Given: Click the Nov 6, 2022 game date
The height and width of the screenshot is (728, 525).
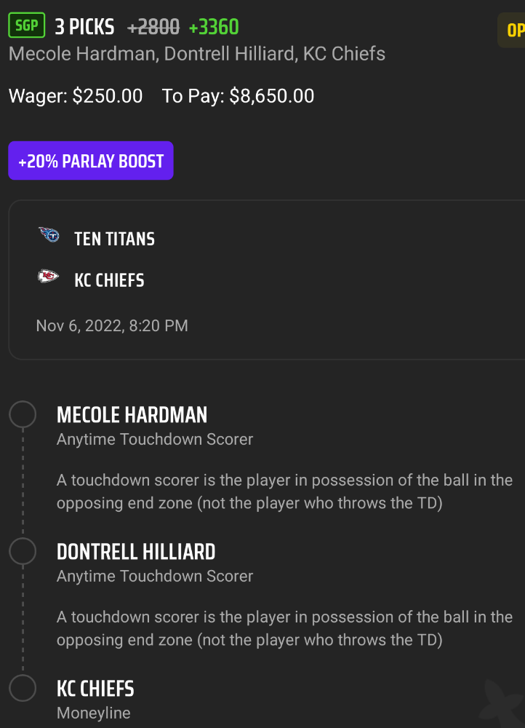Looking at the screenshot, I should [x=112, y=325].
